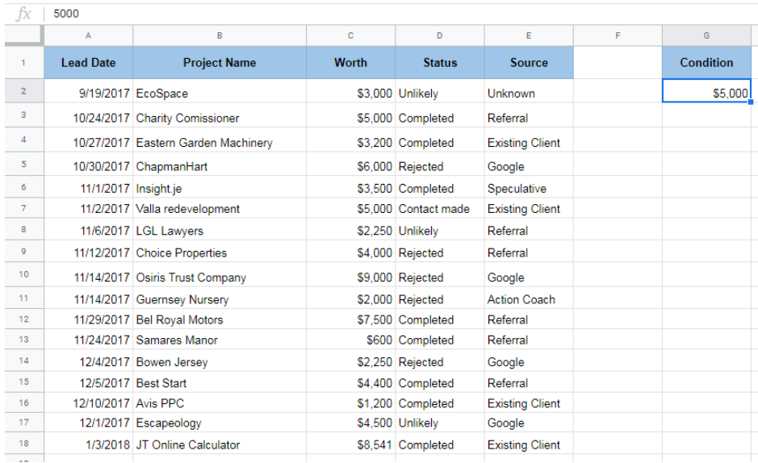Click the select-all corner box

tap(23, 35)
